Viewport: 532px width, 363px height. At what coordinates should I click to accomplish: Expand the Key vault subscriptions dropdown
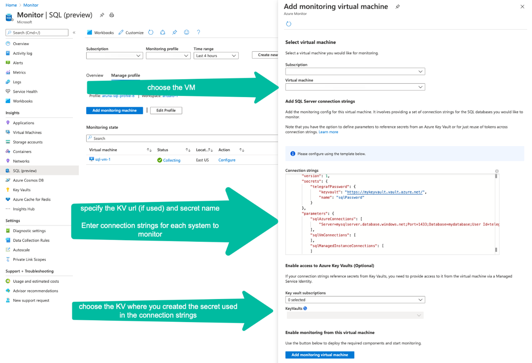coord(355,300)
